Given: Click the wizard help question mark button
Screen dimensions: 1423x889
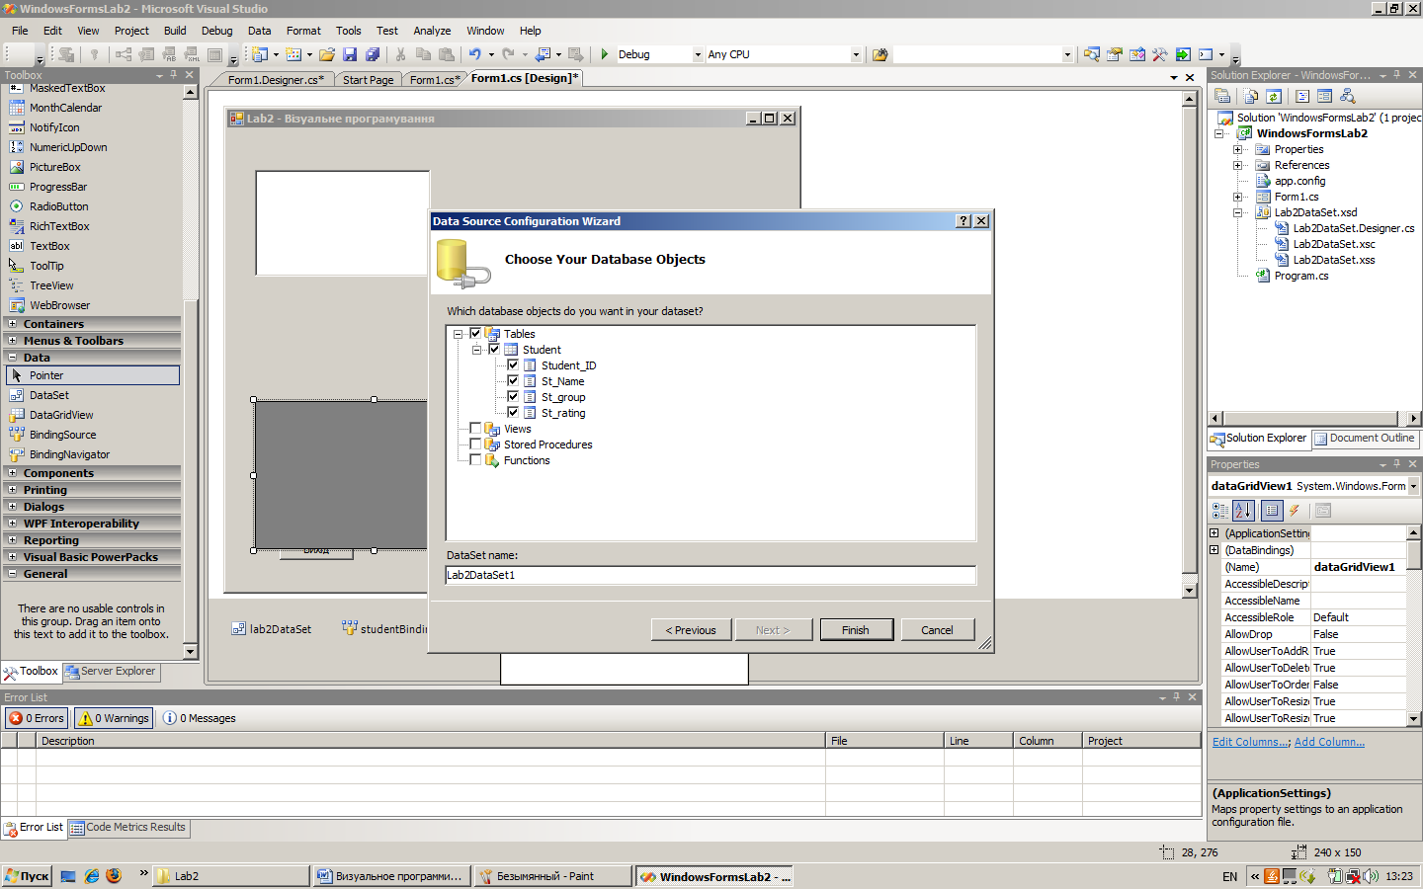Looking at the screenshot, I should [963, 221].
